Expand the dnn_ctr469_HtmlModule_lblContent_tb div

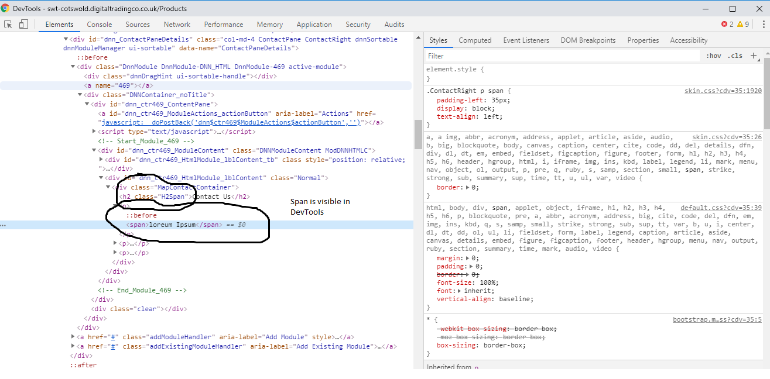[101, 160]
